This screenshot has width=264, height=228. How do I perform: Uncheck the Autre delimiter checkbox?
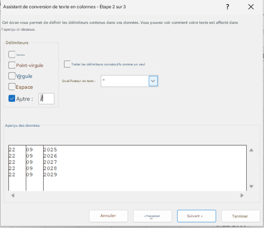tap(11, 99)
